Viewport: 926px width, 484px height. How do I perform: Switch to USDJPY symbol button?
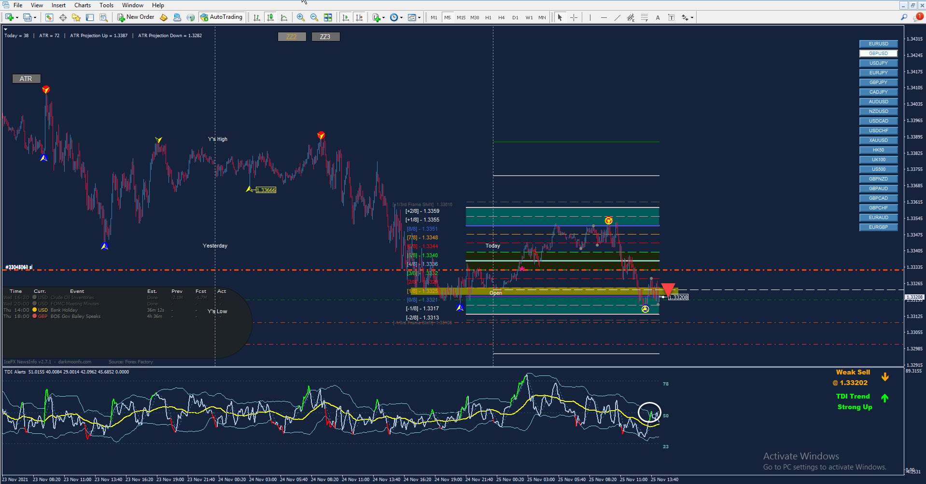click(878, 63)
